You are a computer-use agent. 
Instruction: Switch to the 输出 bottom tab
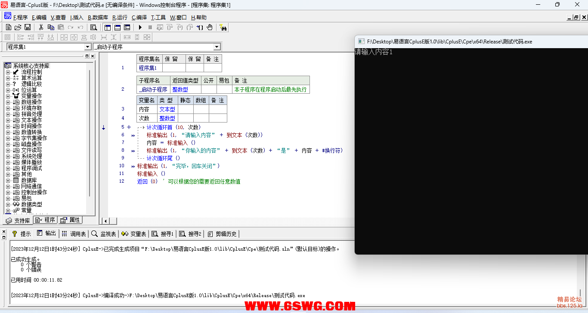pyautogui.click(x=46, y=233)
